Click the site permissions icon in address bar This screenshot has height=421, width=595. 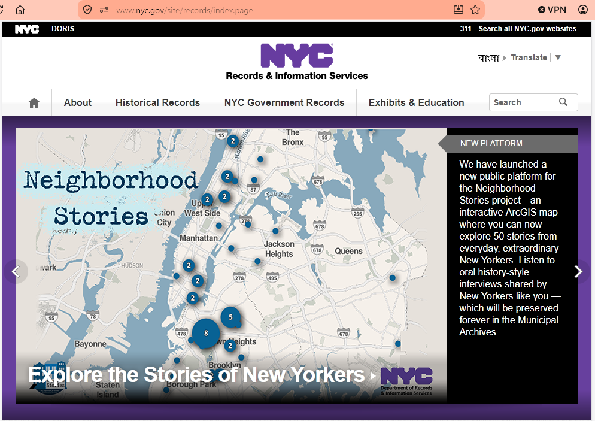pos(104,10)
